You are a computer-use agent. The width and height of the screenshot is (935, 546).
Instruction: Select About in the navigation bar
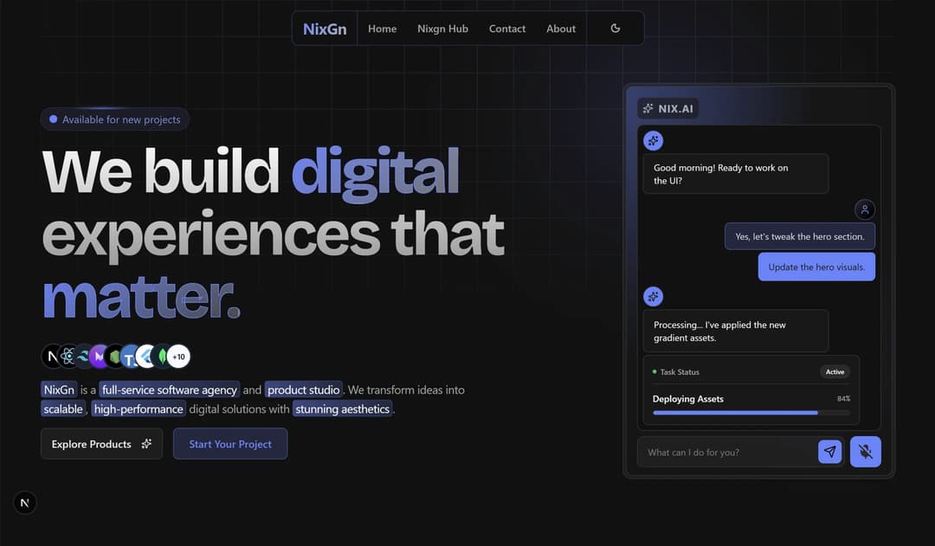point(561,29)
